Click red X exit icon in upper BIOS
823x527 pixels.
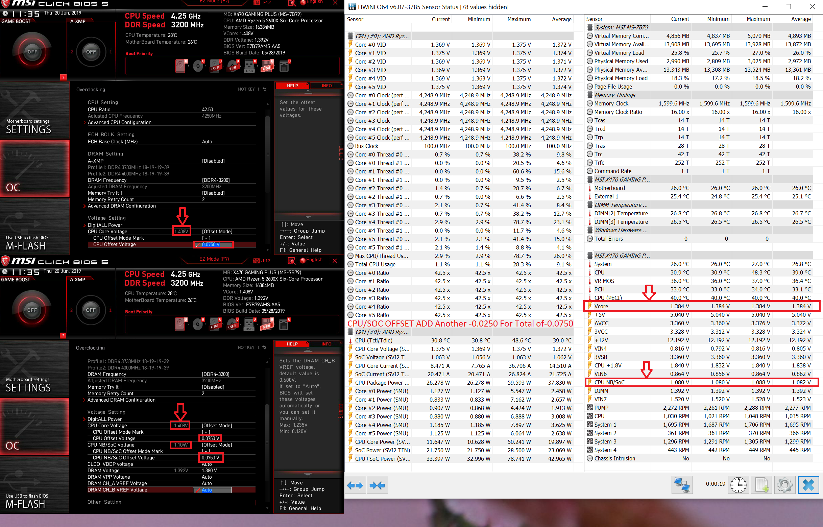[x=335, y=3]
